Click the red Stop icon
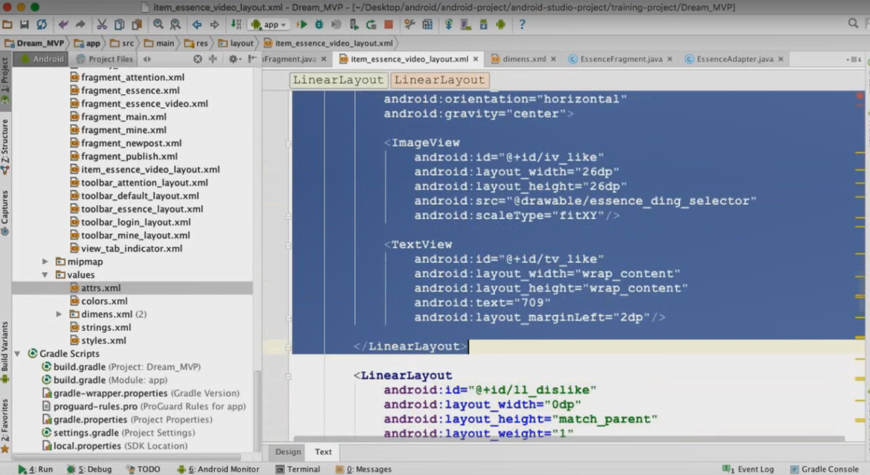 tap(388, 24)
